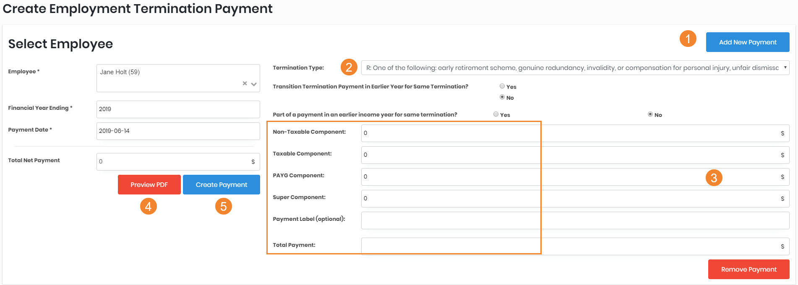This screenshot has width=798, height=285.
Task: Click the Payment Label optional field
Action: click(575, 220)
